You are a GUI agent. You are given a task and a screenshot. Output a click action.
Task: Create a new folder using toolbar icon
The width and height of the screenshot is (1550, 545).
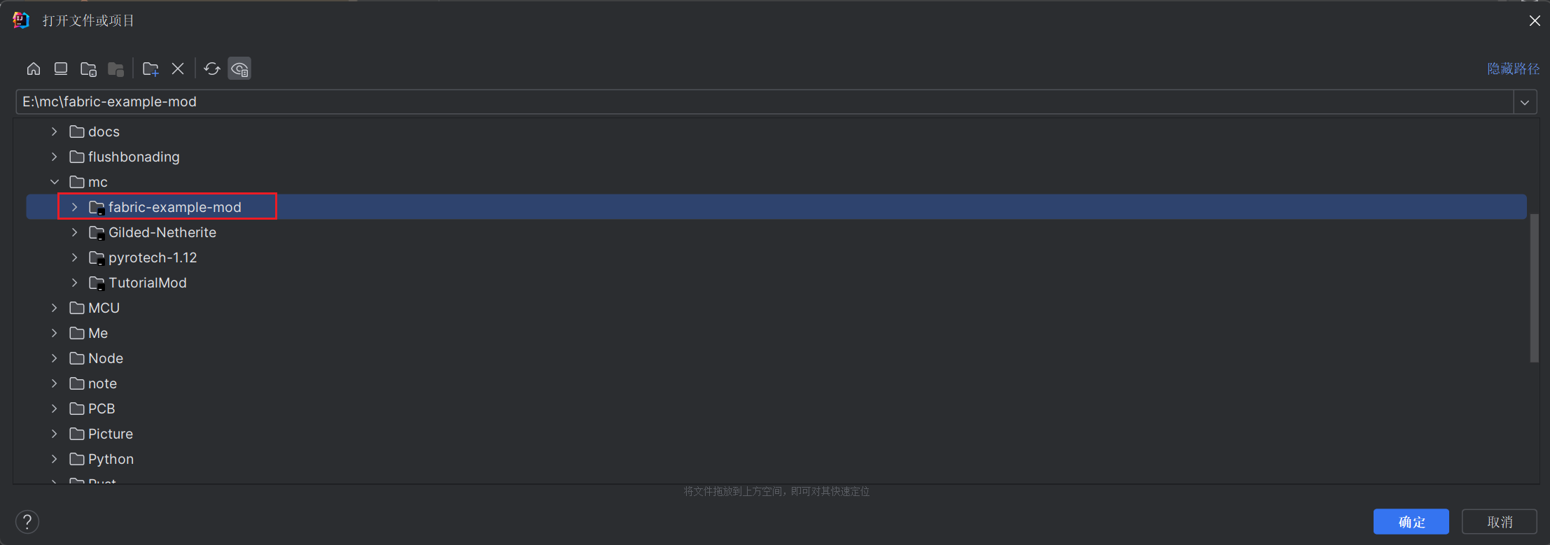151,69
